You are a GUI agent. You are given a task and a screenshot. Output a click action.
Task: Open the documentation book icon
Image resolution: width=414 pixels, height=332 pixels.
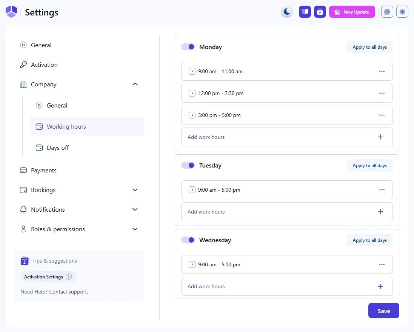(x=305, y=12)
